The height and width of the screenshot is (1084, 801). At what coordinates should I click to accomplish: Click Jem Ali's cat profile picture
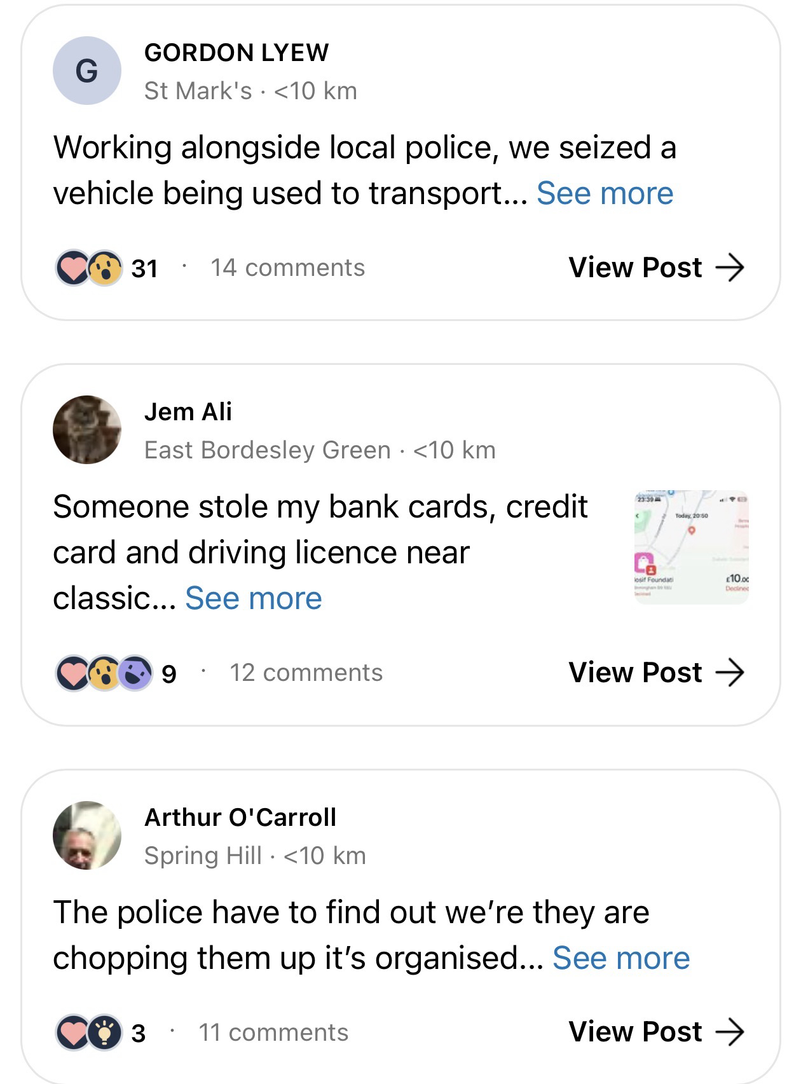86,430
